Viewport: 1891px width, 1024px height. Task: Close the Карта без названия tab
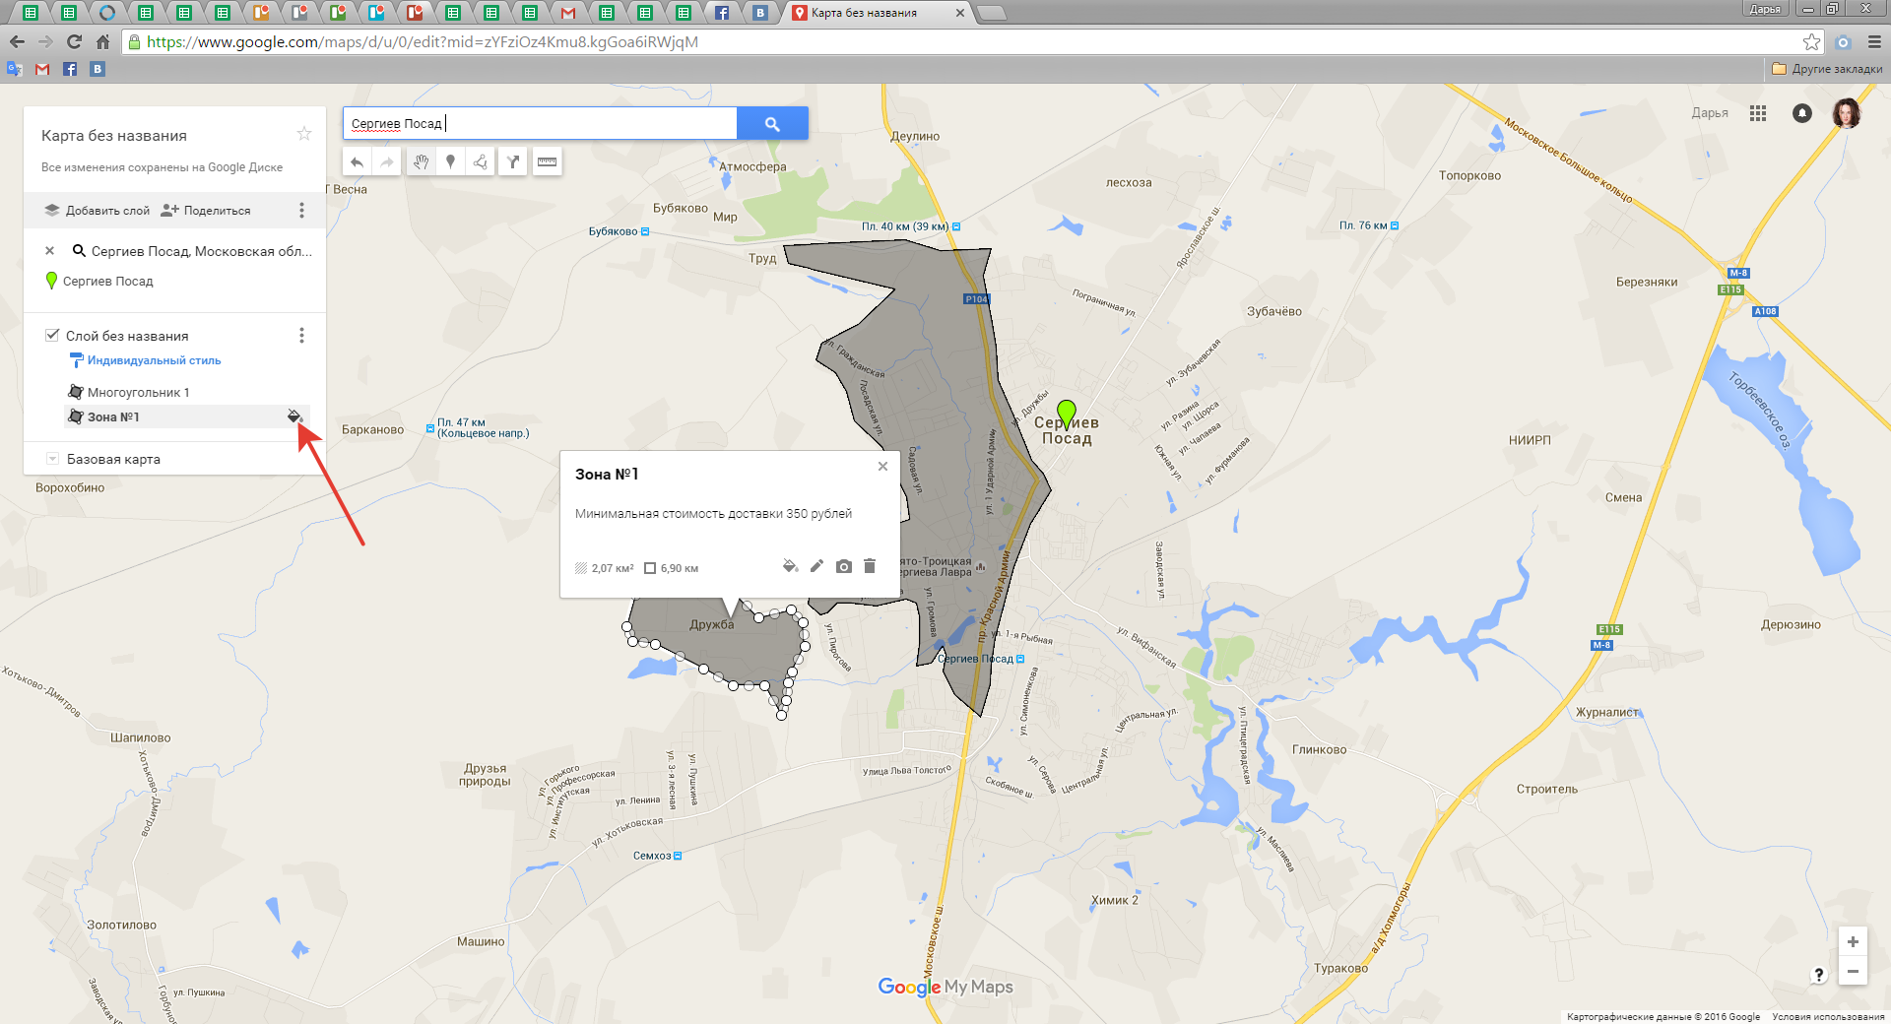960,13
